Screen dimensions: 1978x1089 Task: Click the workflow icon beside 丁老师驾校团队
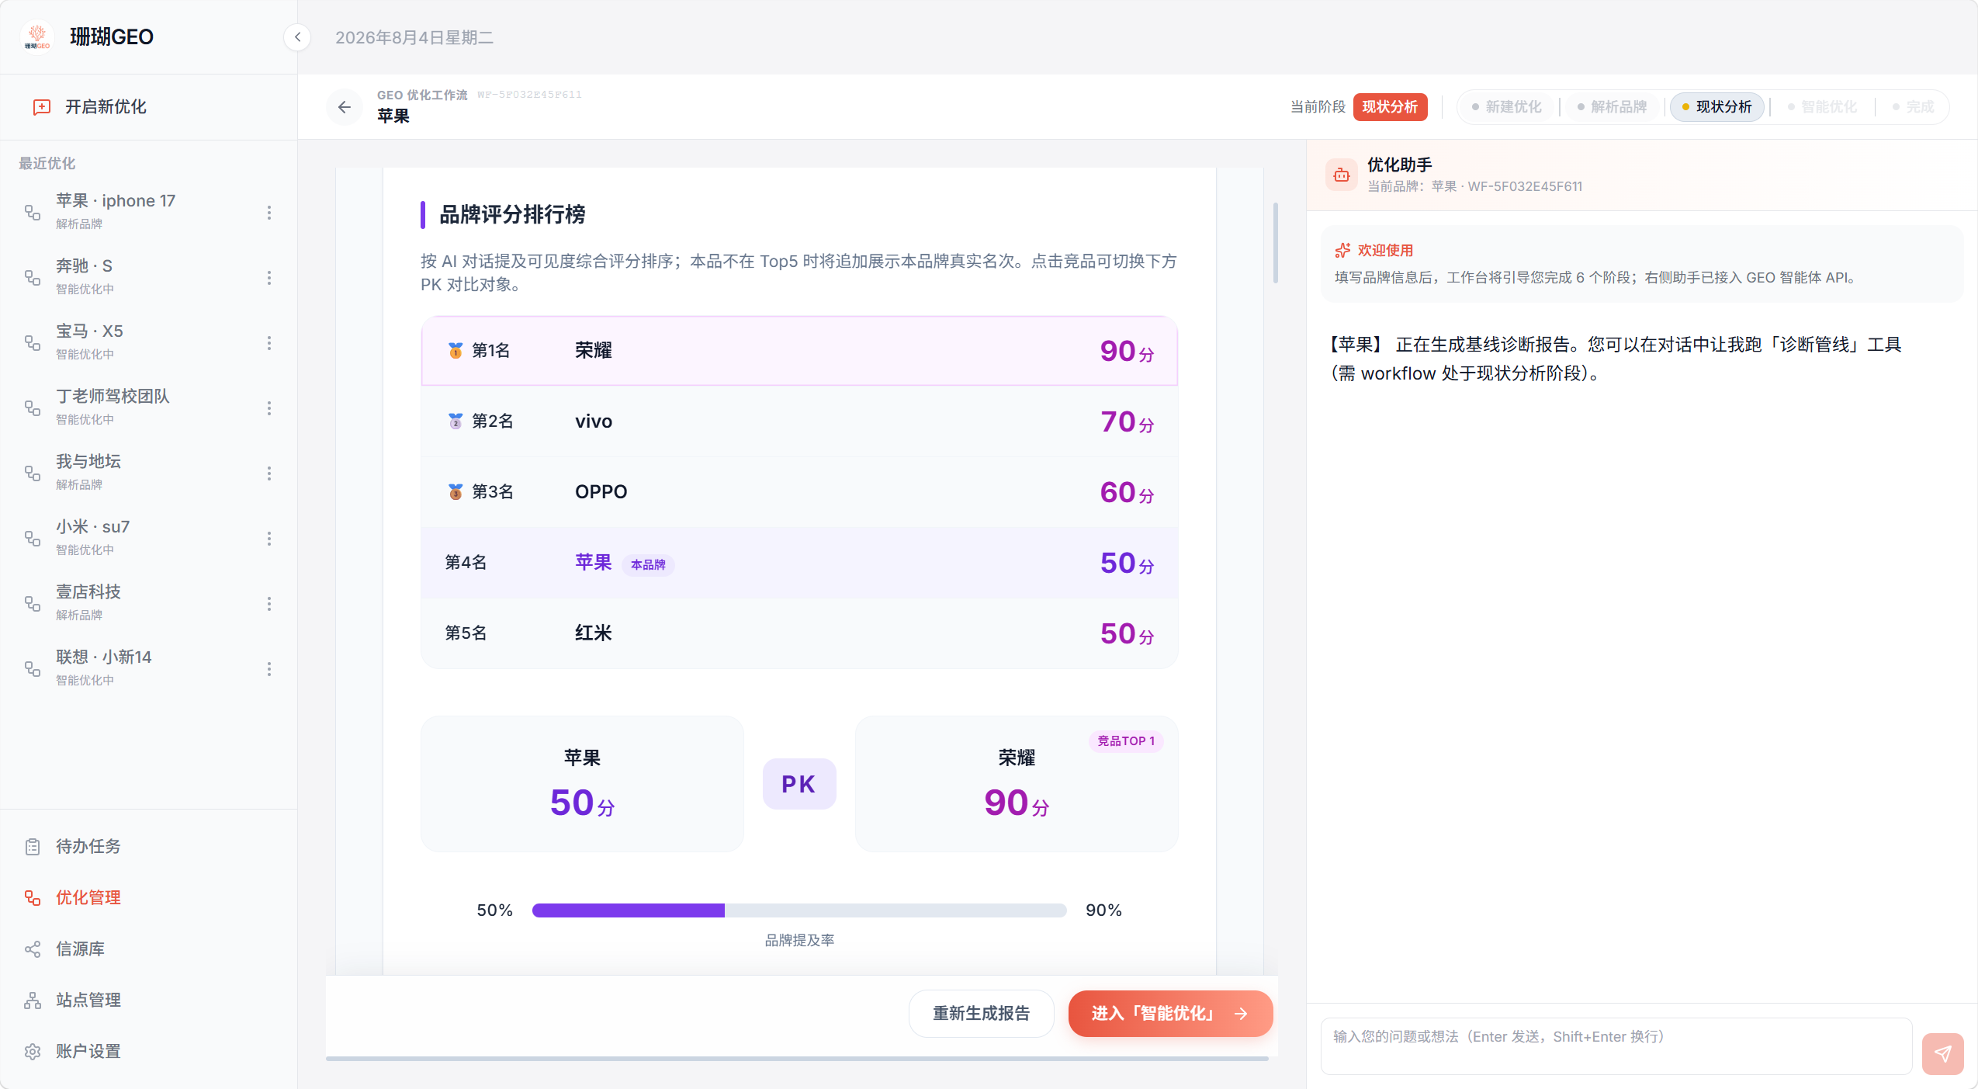(33, 408)
